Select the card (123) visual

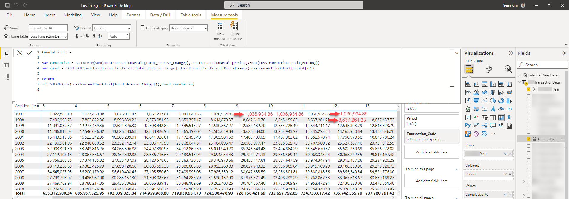pyautogui.click(x=509, y=109)
